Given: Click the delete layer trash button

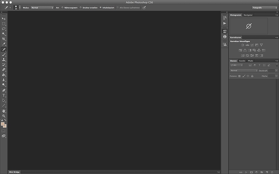Looking at the screenshot, I should (x=272, y=172).
